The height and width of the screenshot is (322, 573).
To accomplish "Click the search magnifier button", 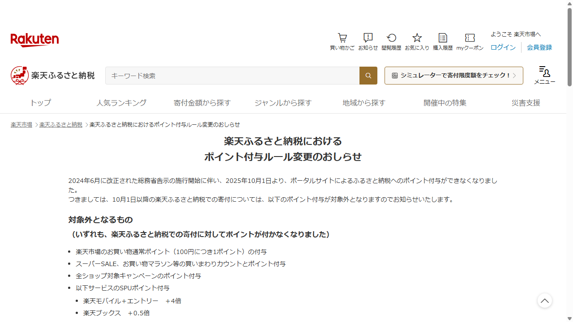I will 368,76.
